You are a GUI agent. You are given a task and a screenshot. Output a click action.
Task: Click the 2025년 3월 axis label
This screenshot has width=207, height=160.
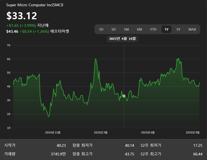101,132
